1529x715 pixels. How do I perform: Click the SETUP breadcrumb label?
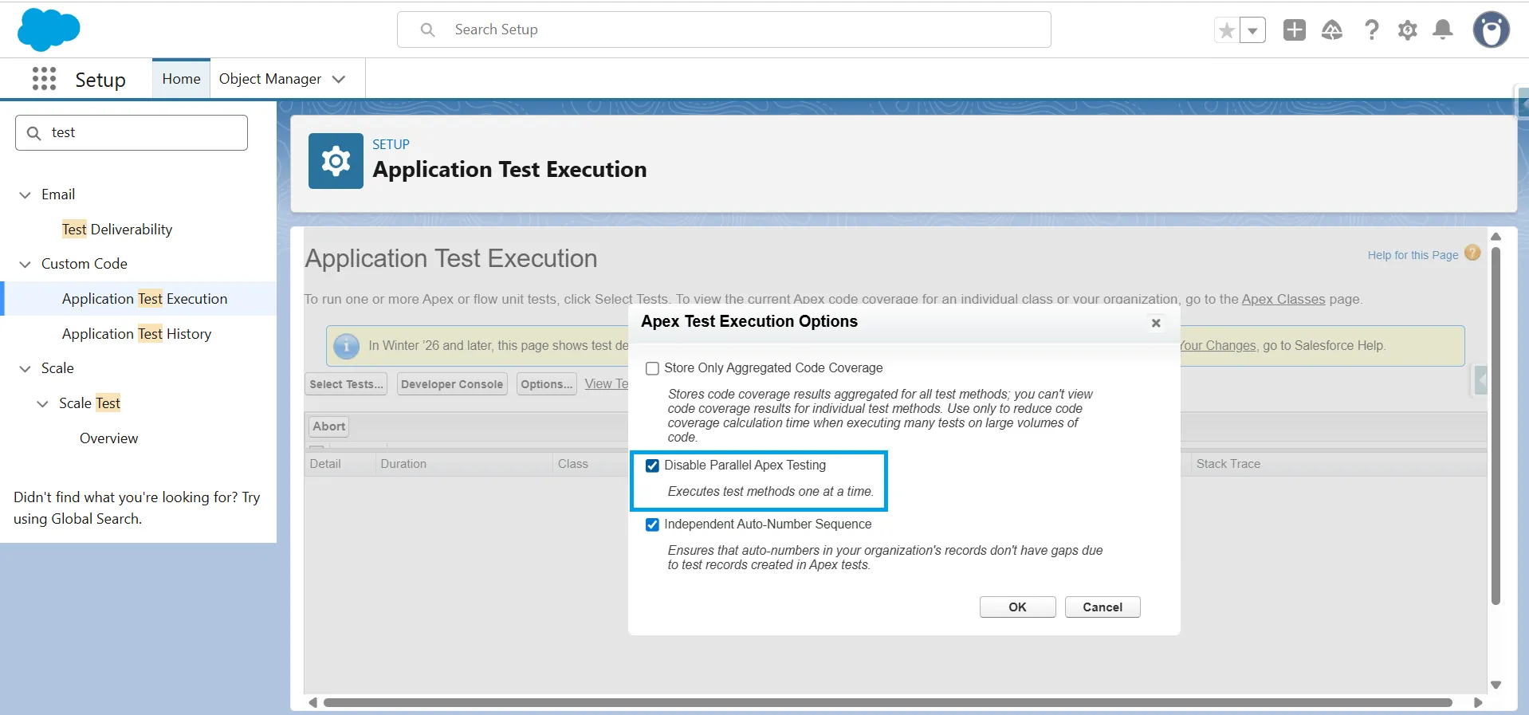[x=391, y=144]
